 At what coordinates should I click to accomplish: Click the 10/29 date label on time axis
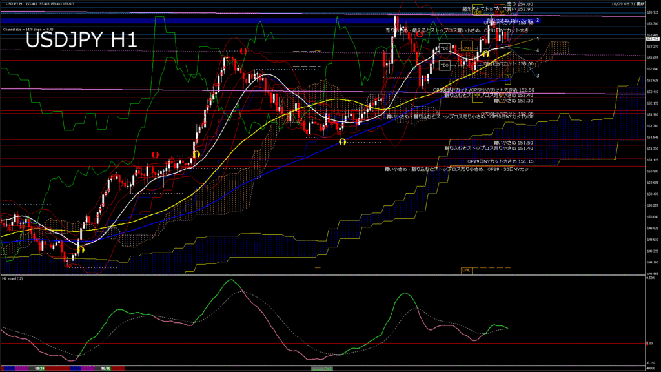[39, 369]
